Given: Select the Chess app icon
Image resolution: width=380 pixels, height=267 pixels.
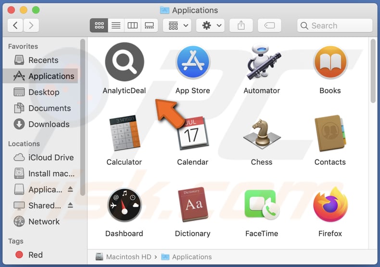Looking at the screenshot, I should [262, 134].
